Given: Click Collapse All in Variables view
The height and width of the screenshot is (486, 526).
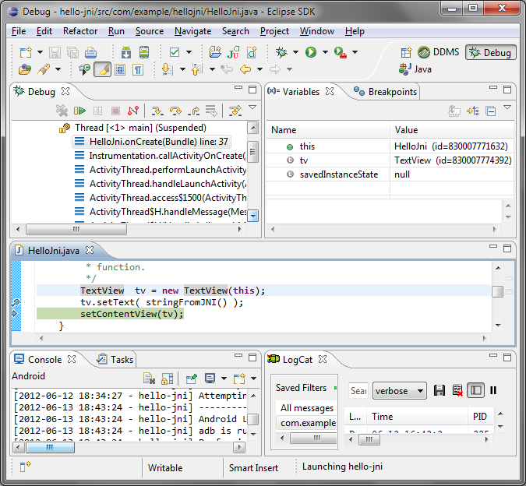Looking at the screenshot, I should (490, 111).
